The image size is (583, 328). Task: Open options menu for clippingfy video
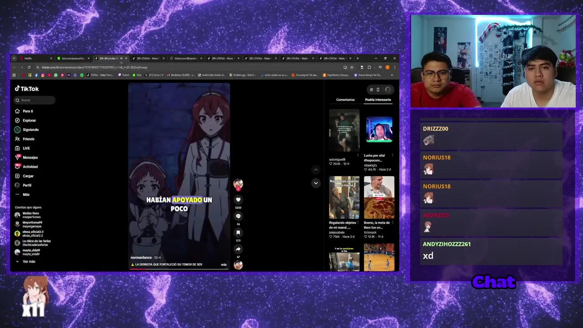(x=393, y=155)
